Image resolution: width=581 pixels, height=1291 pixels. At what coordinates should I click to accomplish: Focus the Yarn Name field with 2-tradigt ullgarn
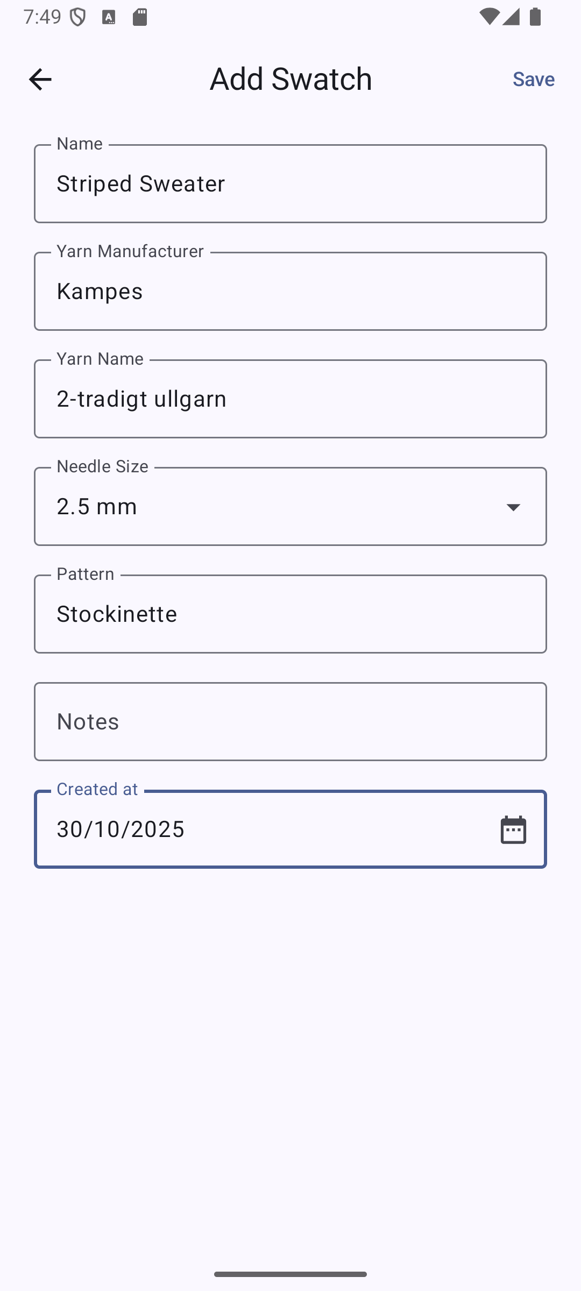tap(290, 399)
